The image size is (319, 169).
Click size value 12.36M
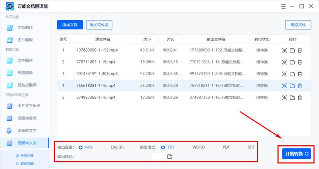coord(147,98)
